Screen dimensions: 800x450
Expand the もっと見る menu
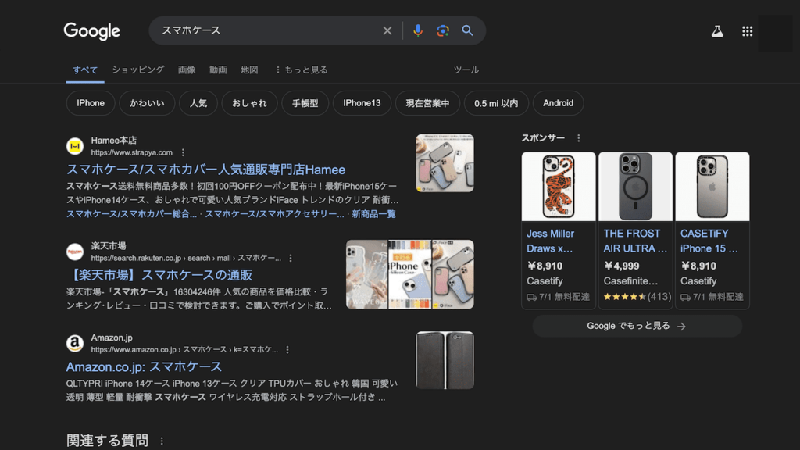(302, 70)
